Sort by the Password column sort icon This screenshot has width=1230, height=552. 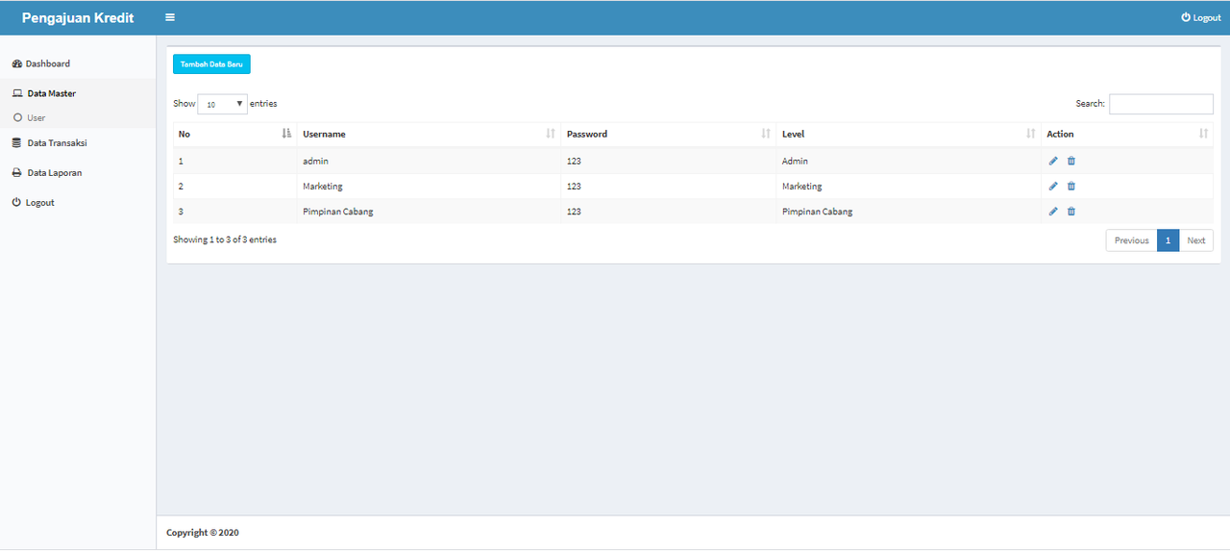pos(766,134)
